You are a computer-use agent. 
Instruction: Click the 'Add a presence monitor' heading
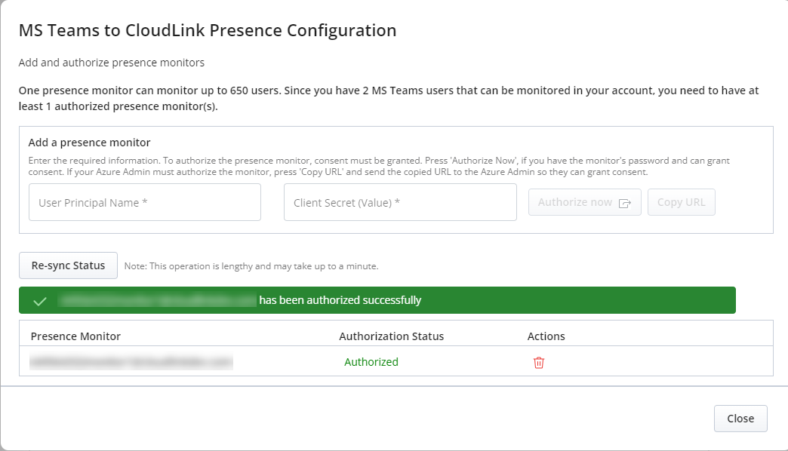pyautogui.click(x=90, y=143)
